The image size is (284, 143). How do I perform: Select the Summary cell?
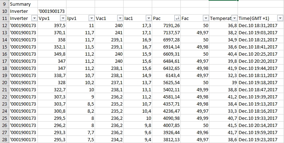click(23, 4)
